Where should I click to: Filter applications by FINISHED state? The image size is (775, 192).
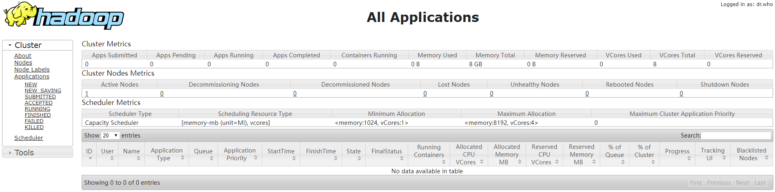38,115
